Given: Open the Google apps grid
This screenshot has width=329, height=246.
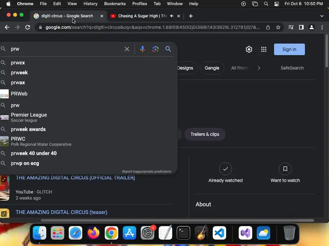Looking at the screenshot, I should [264, 49].
